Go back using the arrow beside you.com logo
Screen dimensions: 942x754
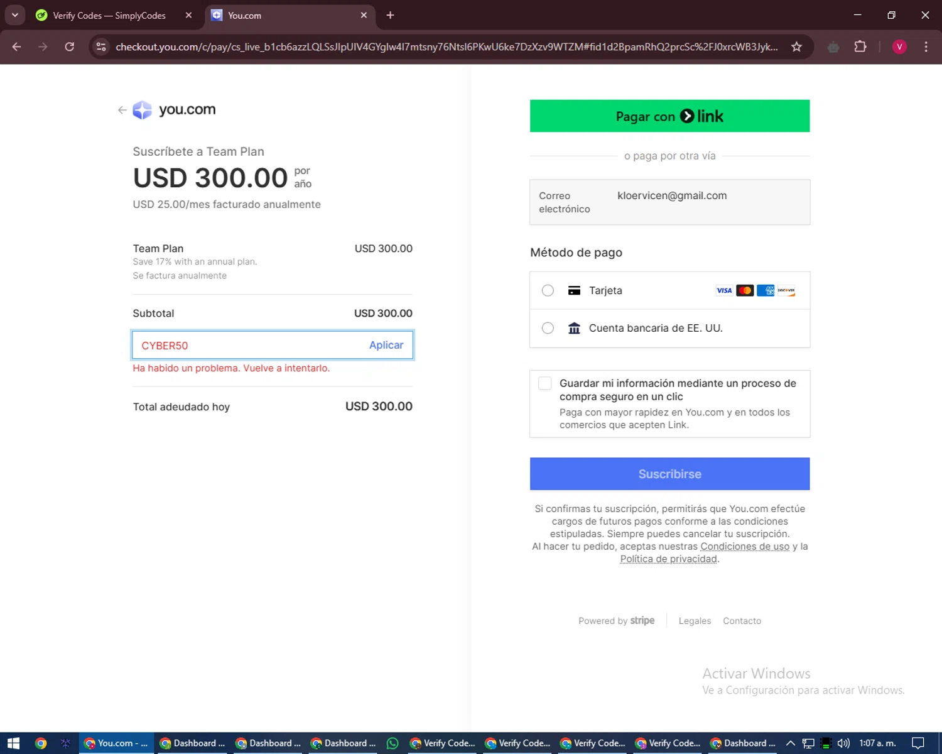click(x=122, y=110)
